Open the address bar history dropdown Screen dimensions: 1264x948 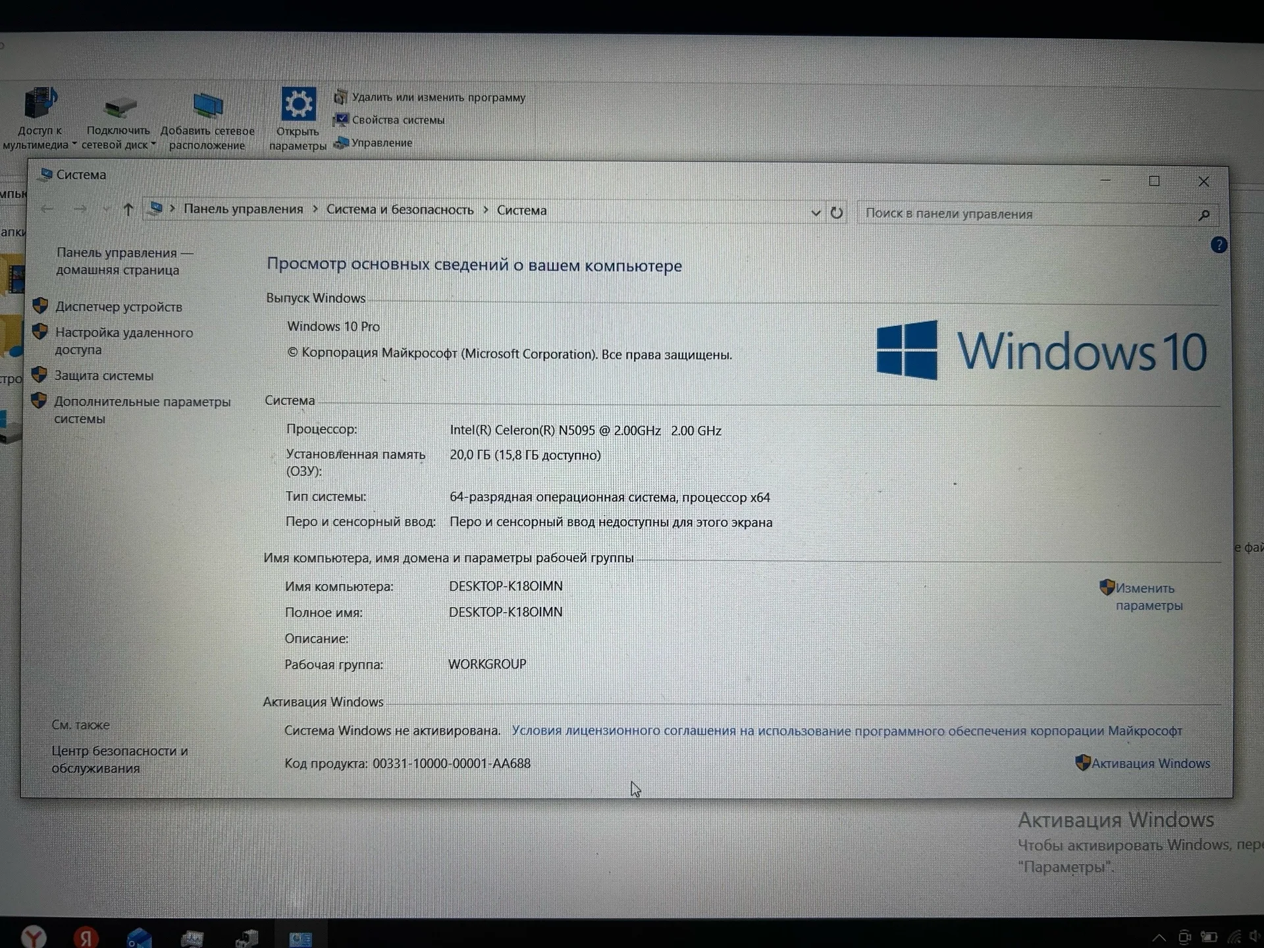tap(816, 213)
